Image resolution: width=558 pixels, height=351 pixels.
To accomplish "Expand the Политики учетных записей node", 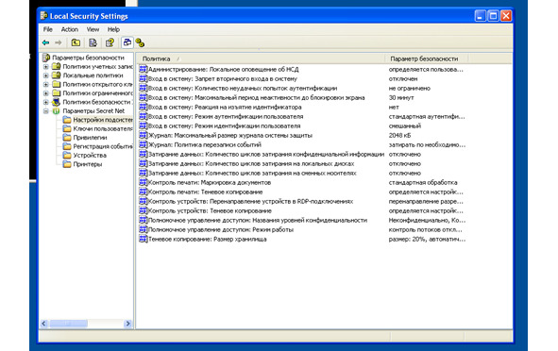I will tap(46, 66).
